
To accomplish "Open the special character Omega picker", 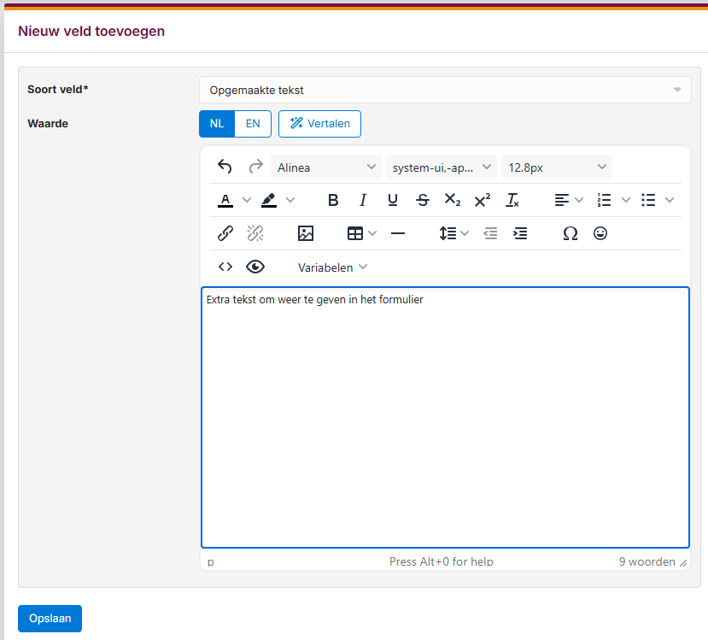I will tap(570, 233).
